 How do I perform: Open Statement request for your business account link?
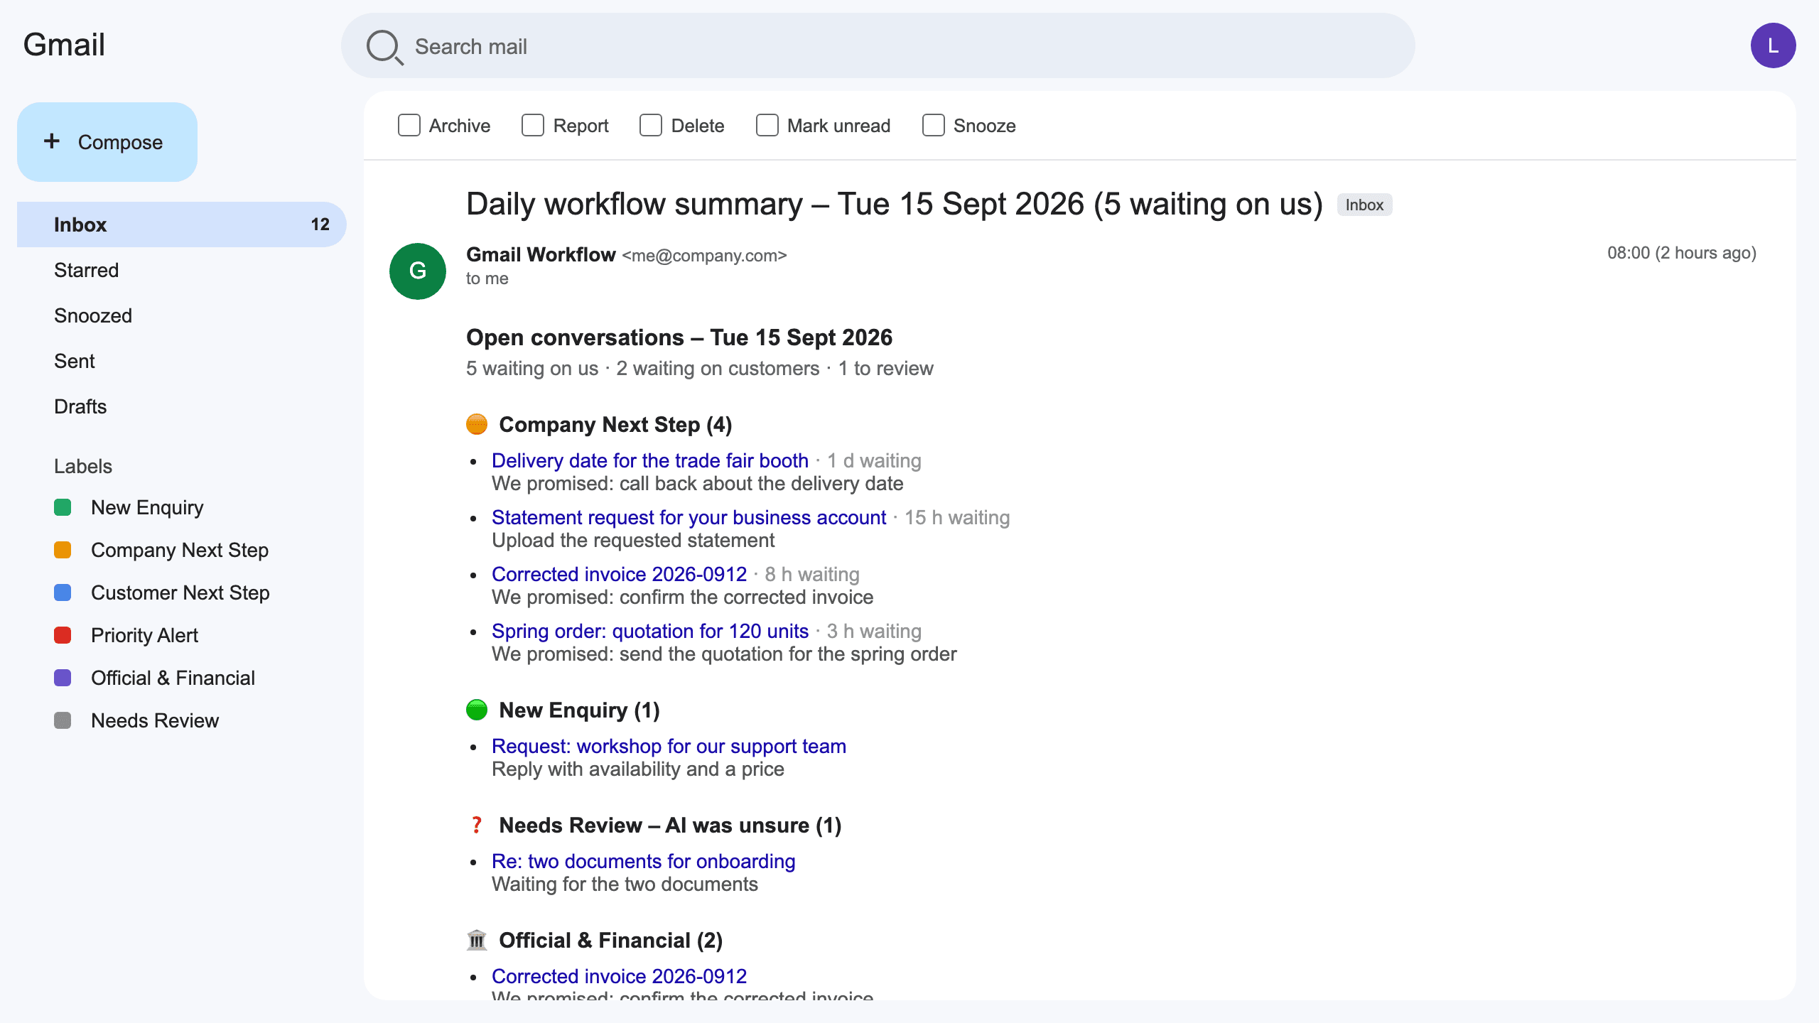pos(689,517)
